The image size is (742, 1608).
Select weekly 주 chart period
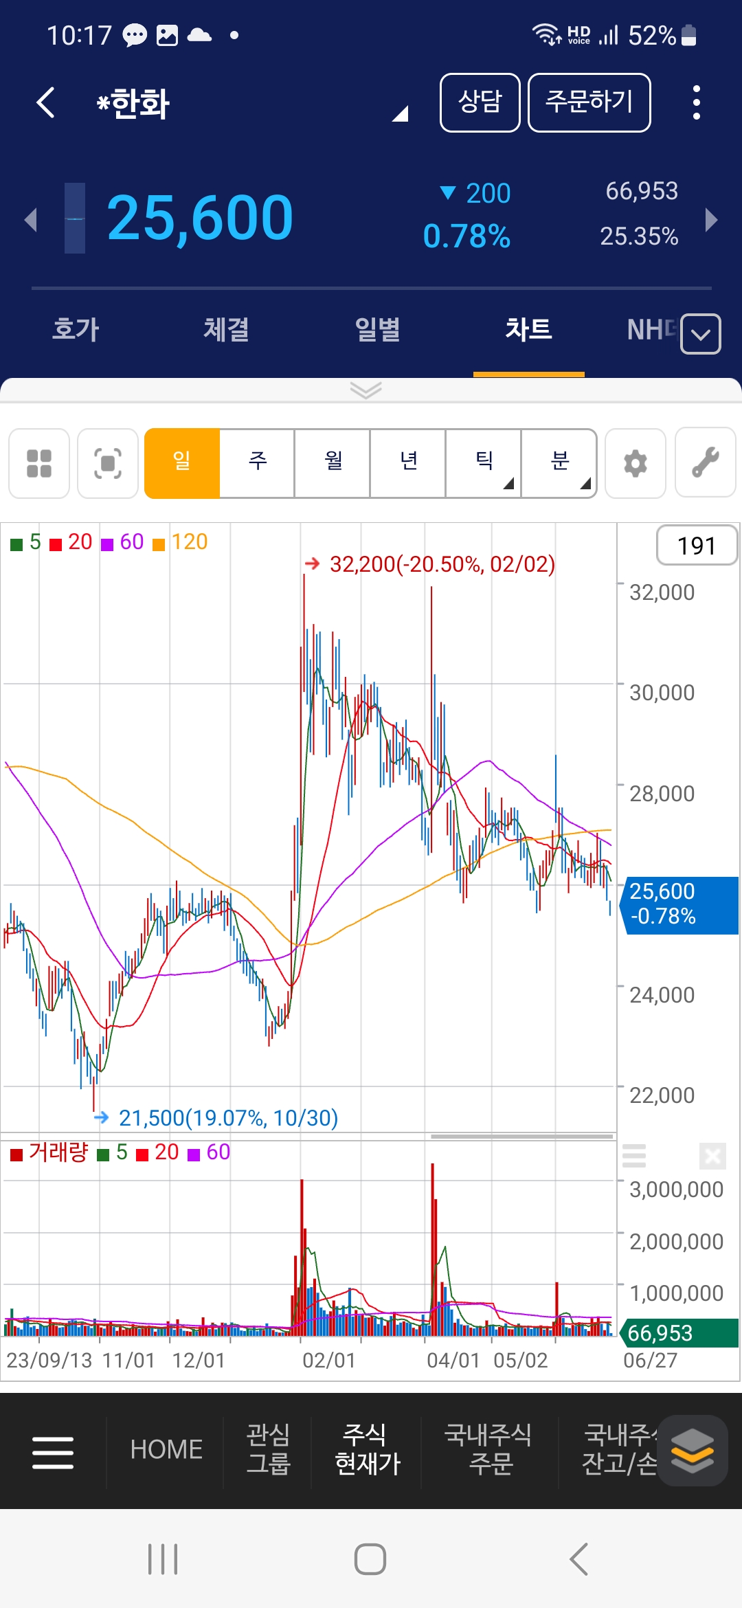258,463
